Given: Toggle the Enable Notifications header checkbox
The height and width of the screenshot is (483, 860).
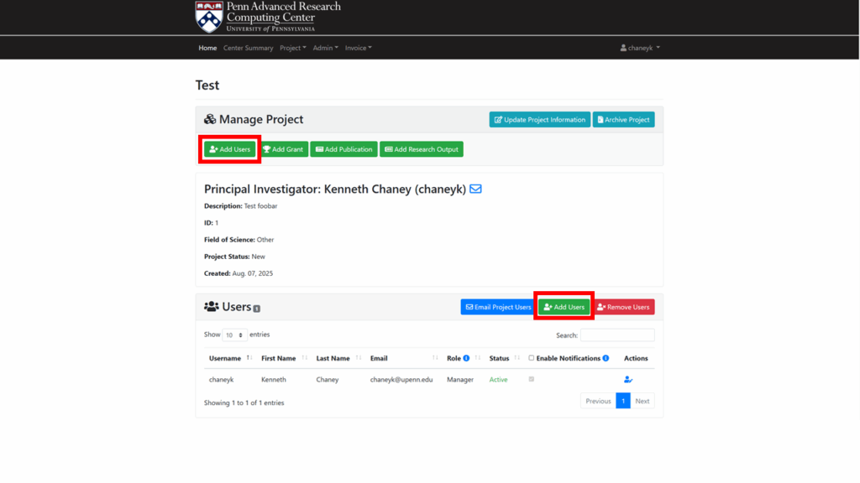Looking at the screenshot, I should 532,358.
